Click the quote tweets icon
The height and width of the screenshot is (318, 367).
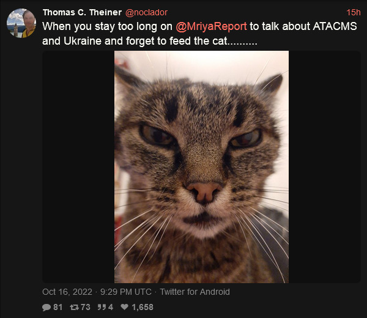101,307
